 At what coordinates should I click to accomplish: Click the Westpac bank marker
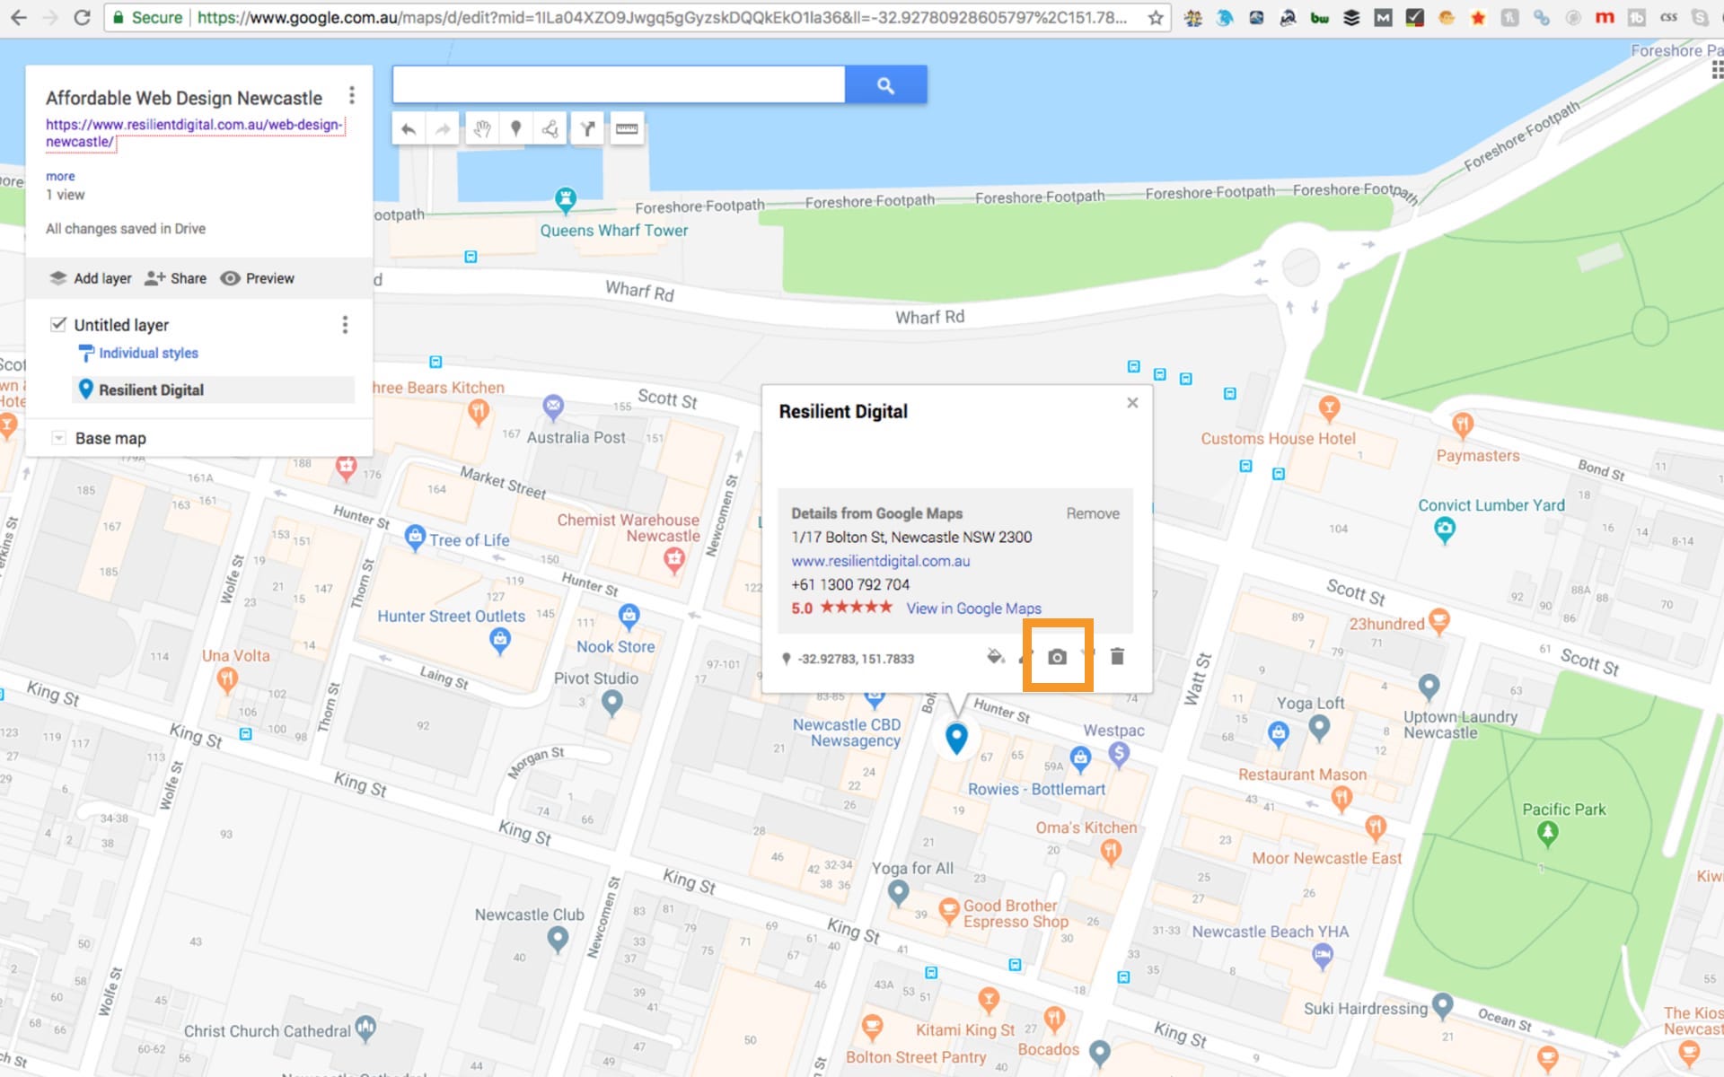[1118, 754]
